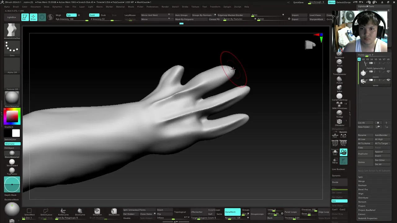The height and width of the screenshot is (223, 397).
Task: Toggle visibility of torso subtool
Action: pos(388,80)
